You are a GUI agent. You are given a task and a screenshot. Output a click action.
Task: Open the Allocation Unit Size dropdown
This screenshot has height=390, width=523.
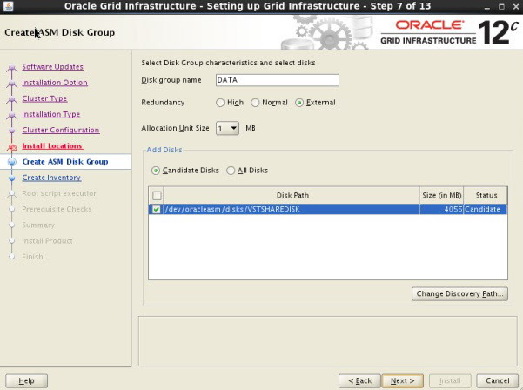tap(227, 129)
